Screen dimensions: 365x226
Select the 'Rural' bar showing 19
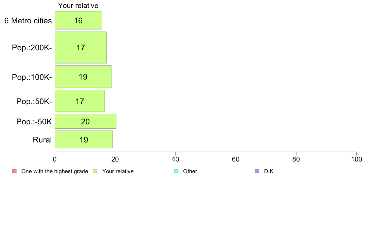(84, 139)
